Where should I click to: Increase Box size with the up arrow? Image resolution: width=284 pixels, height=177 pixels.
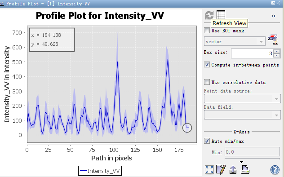point(276,51)
